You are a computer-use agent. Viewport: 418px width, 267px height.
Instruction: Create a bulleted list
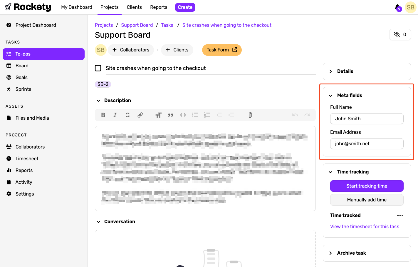[195, 115]
